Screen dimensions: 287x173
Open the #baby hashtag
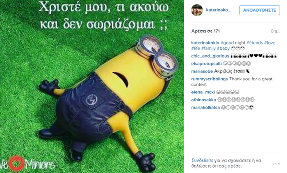click(x=223, y=48)
